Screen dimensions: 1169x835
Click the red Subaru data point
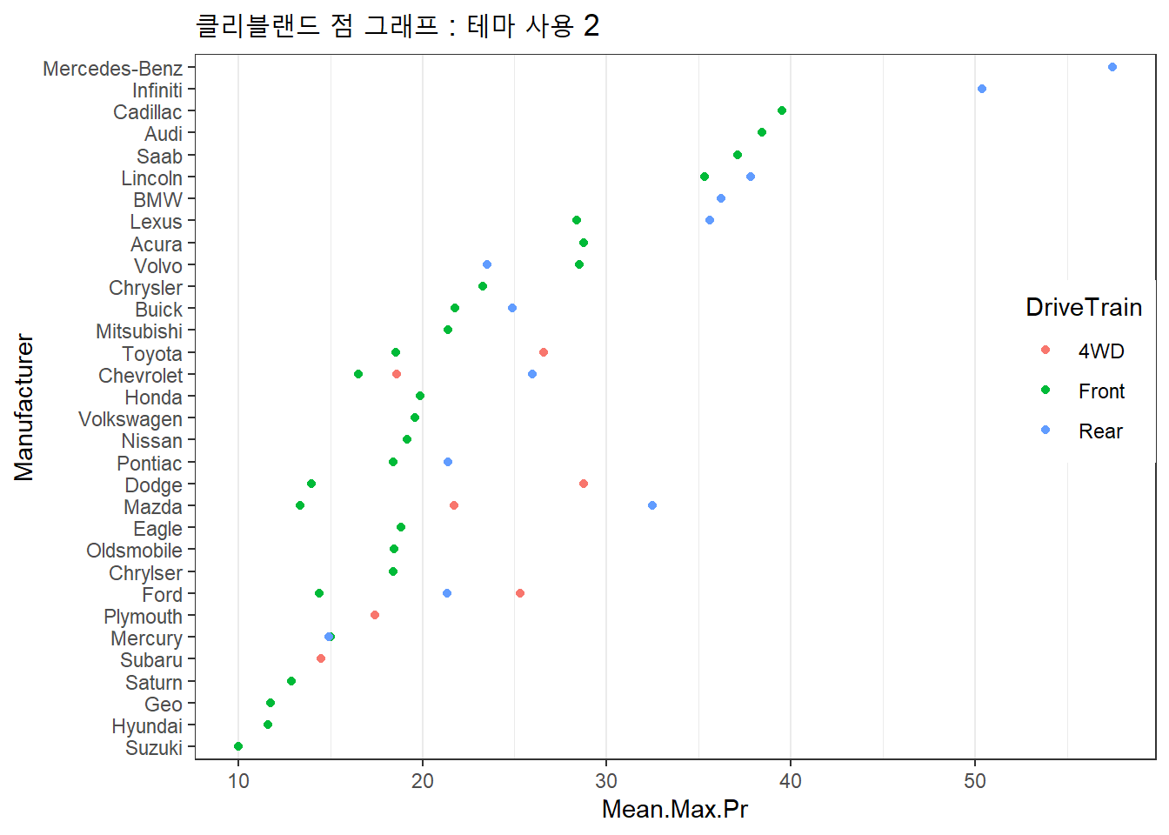321,658
